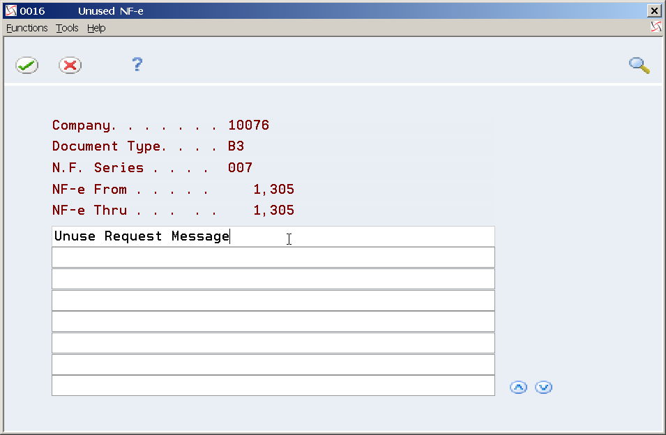The width and height of the screenshot is (666, 435).
Task: Open the Help menu
Action: pos(96,28)
